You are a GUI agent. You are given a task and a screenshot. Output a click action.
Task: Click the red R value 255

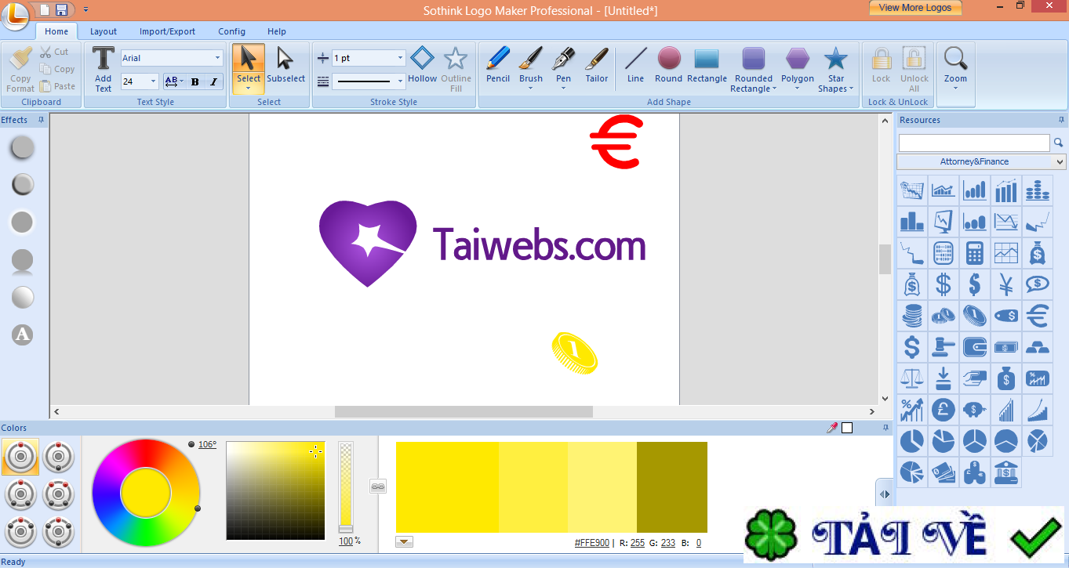point(637,543)
